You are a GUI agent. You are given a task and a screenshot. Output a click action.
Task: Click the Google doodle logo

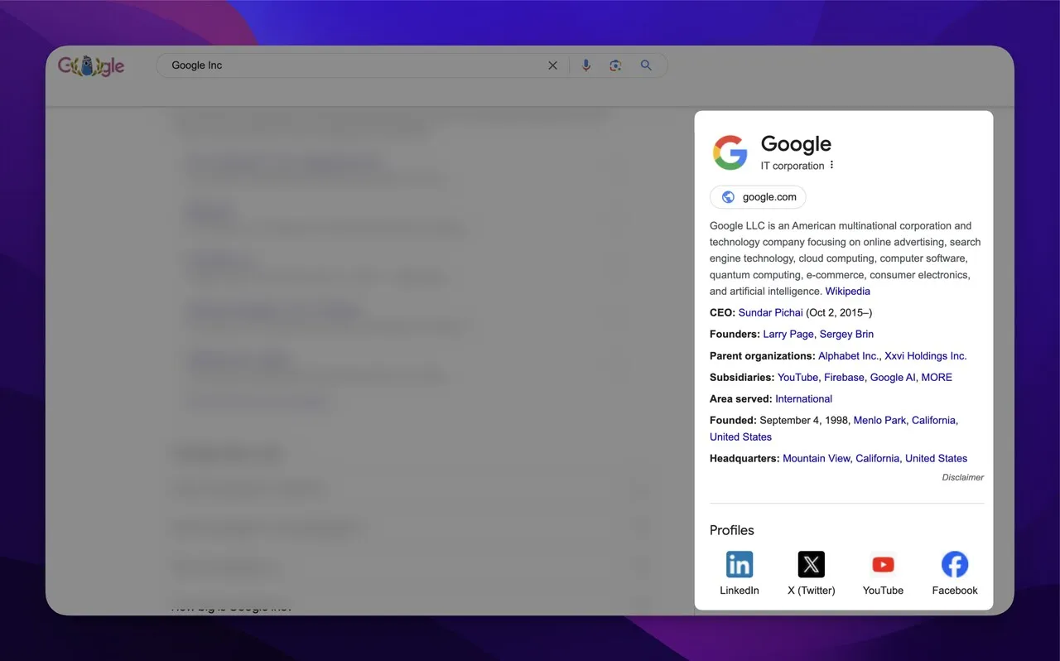91,65
